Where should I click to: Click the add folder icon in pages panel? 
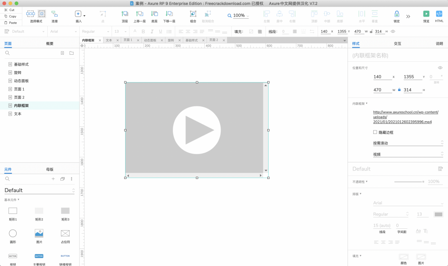click(71, 53)
